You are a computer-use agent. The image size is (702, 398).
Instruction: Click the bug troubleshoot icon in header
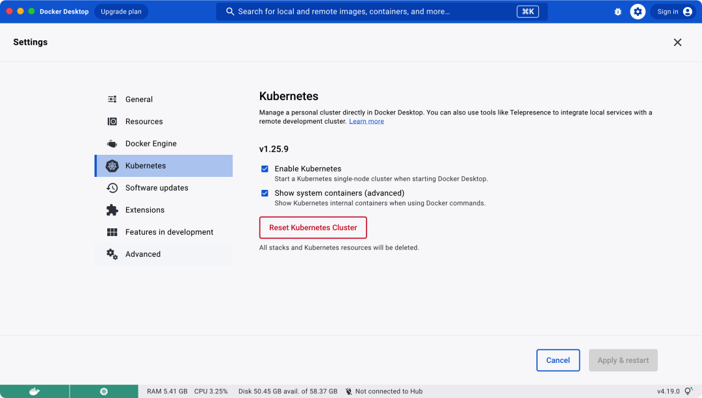[x=617, y=12]
